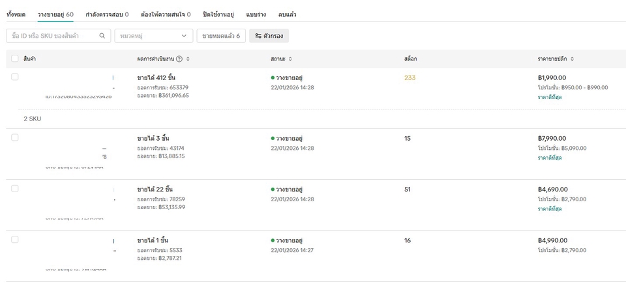
Task: Tick the select-all checkbox in table header
Action: point(15,59)
